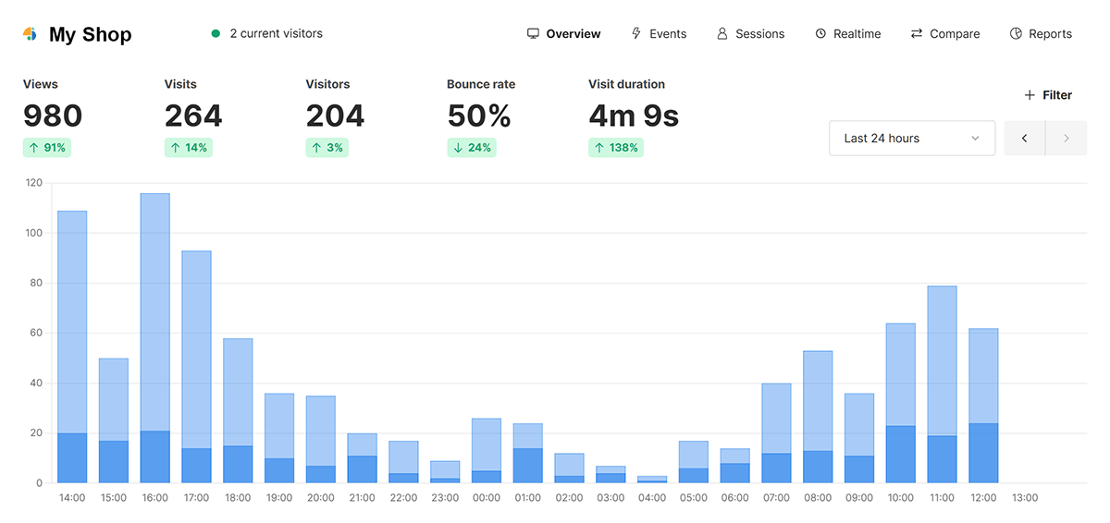Click the Compare arrows icon
The image size is (1110, 523).
917,34
